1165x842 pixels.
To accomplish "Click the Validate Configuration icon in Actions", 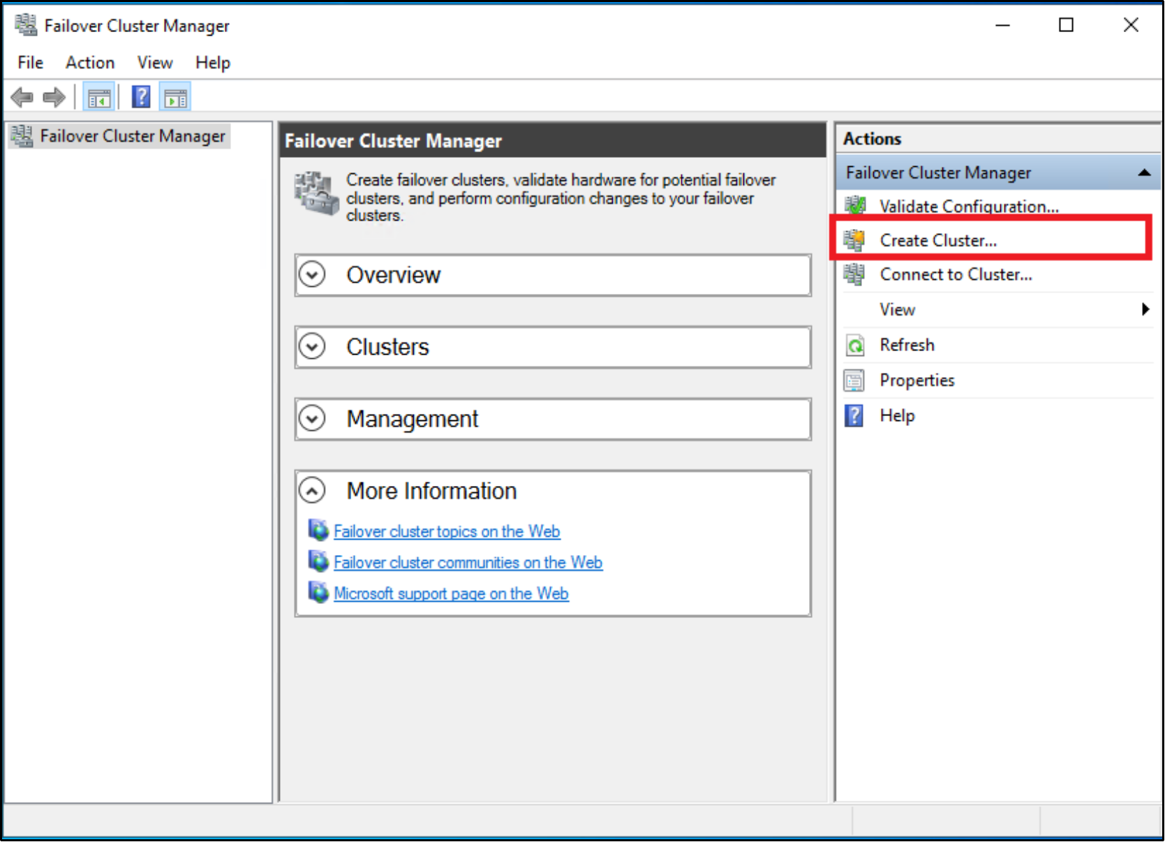I will coord(854,206).
